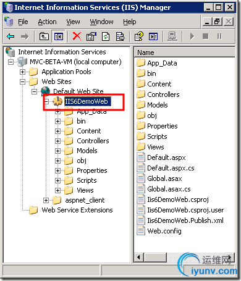Select Global.asax.cs in file list

[x=169, y=189]
